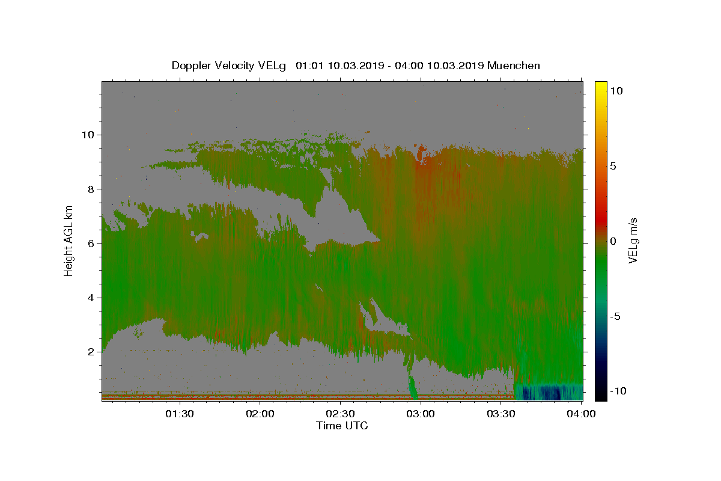721x481 pixels.
Task: Select the 01:30 time axis label
Action: click(180, 414)
